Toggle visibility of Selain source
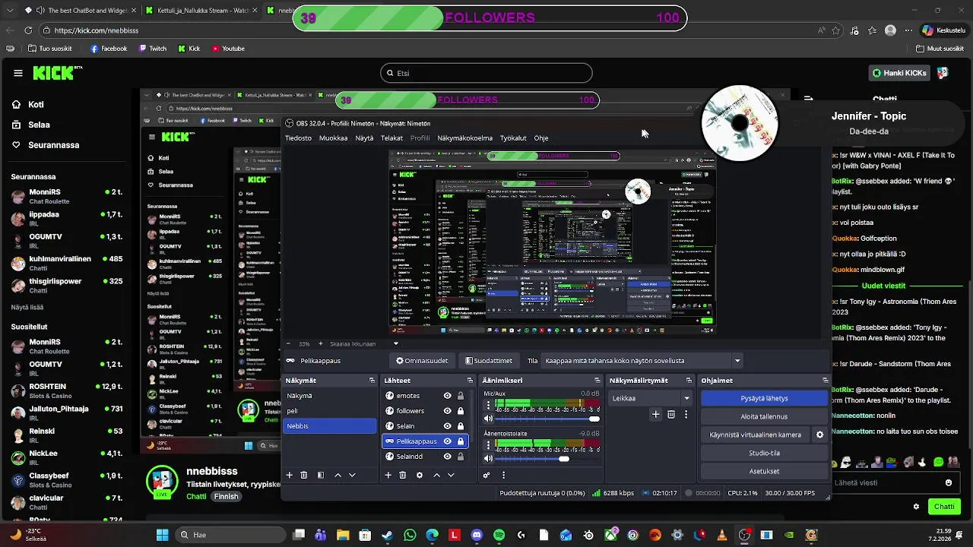 click(x=447, y=426)
